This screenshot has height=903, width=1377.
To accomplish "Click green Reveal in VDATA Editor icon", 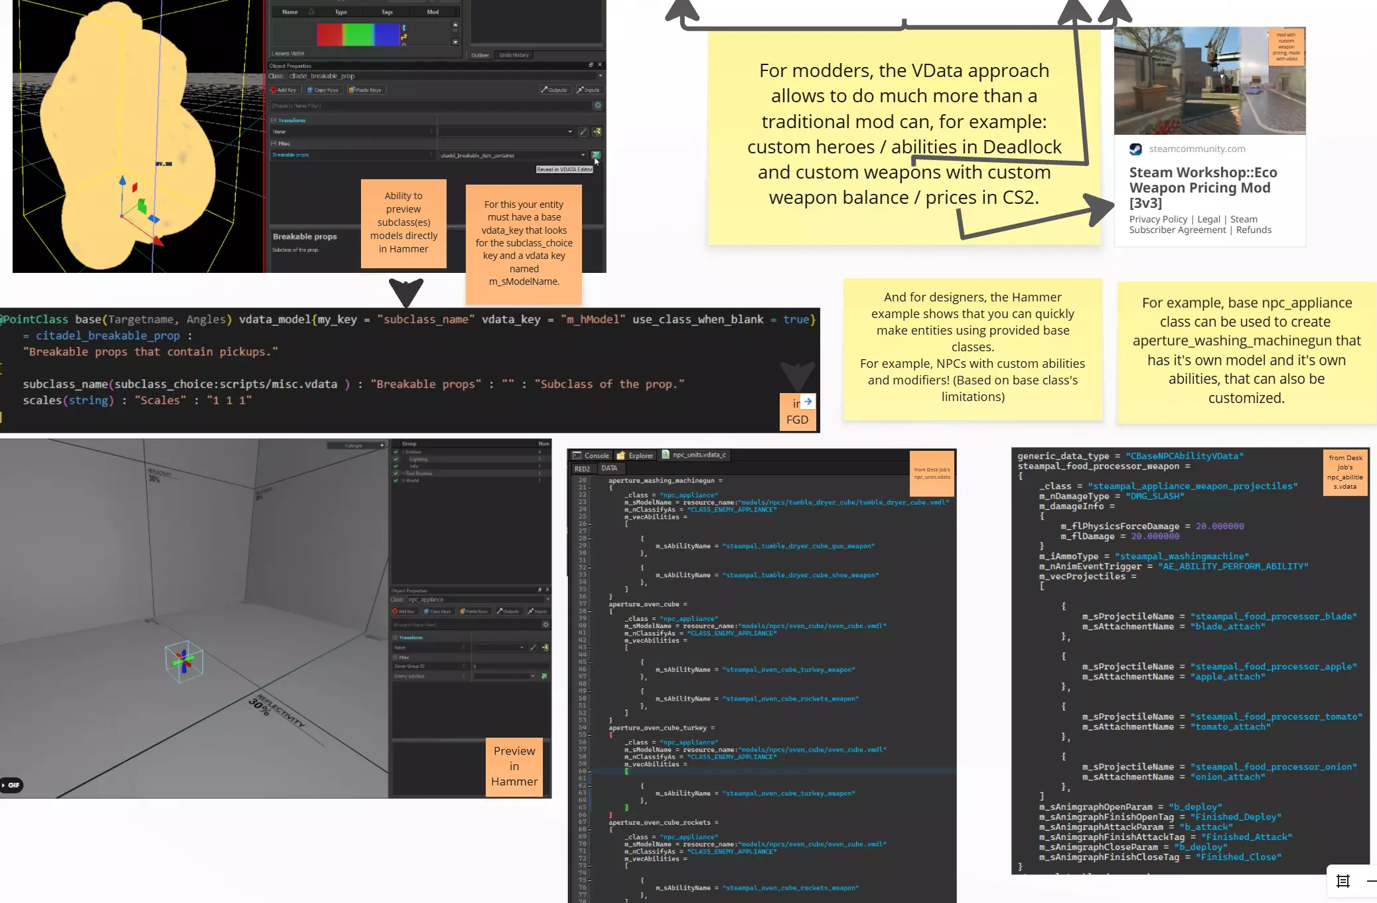I will [596, 155].
